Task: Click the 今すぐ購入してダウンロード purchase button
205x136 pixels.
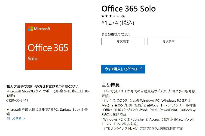Action: click(x=123, y=69)
